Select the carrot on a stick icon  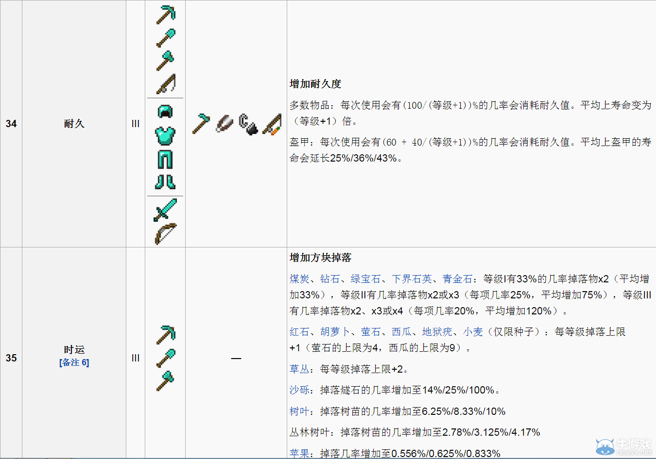pyautogui.click(x=271, y=124)
